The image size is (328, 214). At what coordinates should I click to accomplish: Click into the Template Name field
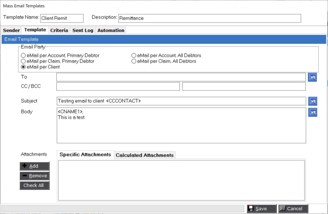click(x=62, y=18)
